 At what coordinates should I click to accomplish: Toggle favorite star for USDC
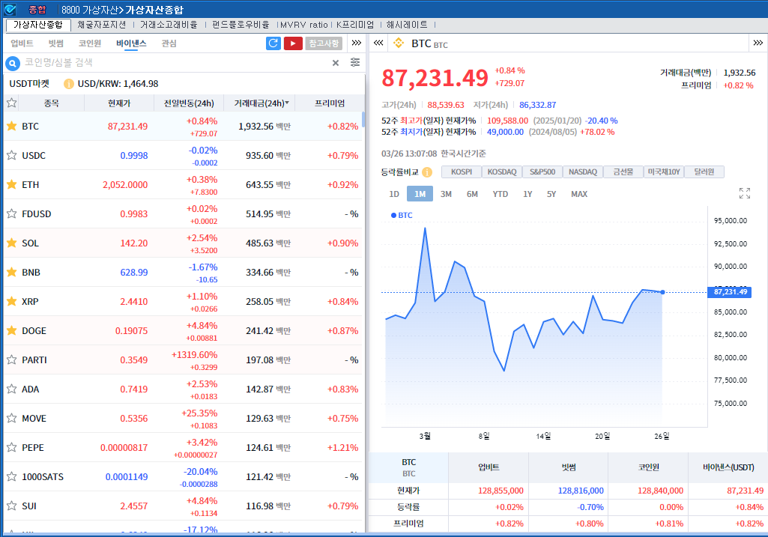[x=11, y=156]
